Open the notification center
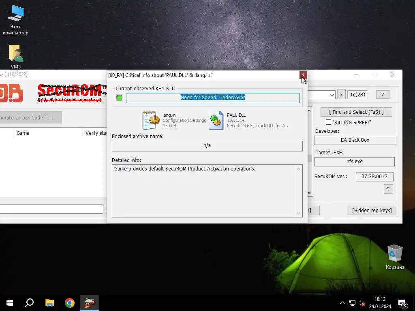Viewport: 415px width, 311px height. tap(402, 303)
